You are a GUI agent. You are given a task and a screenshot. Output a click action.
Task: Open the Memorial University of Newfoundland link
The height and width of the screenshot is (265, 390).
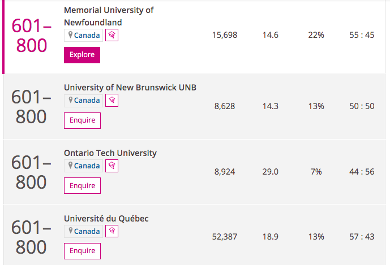[x=109, y=16]
